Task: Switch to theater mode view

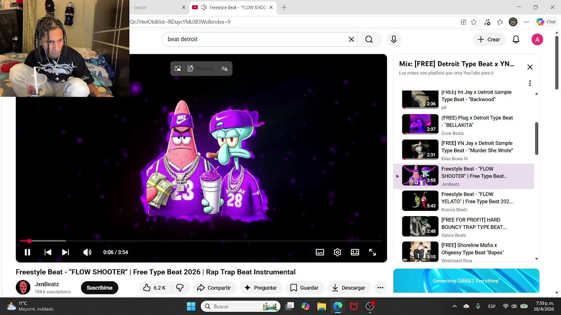Action: tap(355, 252)
